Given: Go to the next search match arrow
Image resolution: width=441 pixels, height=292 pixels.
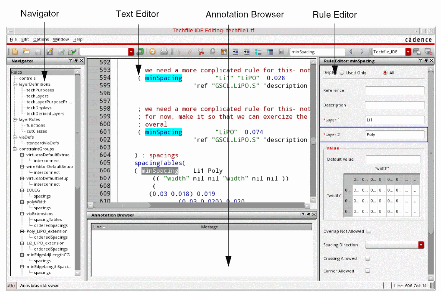Looking at the screenshot, I should (362, 52).
